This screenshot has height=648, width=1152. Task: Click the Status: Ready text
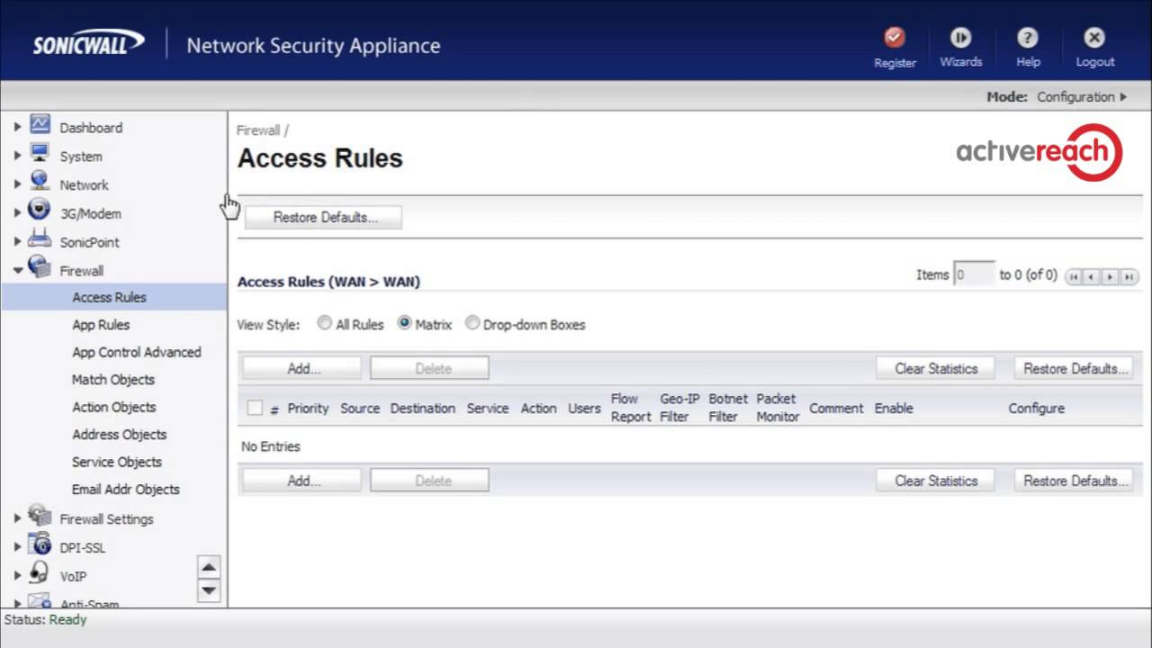click(45, 619)
